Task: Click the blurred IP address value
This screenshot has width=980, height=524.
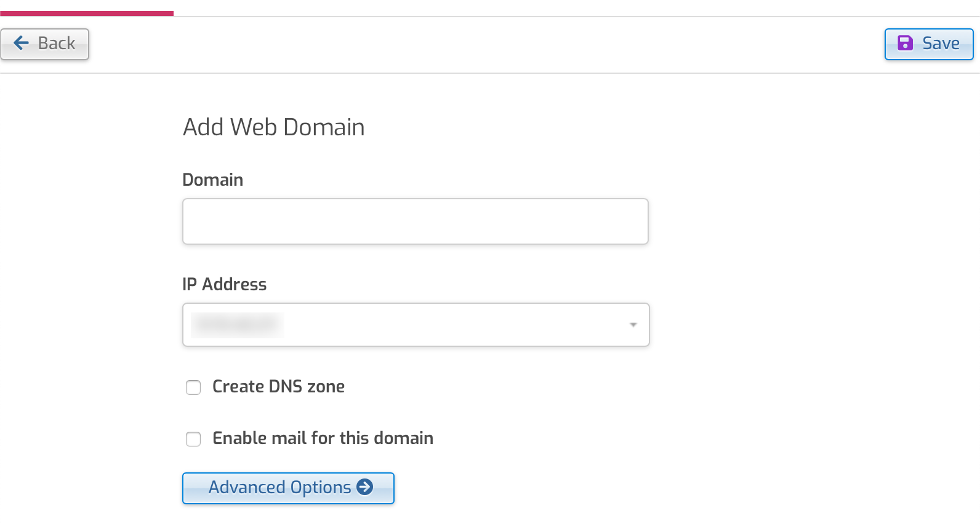Action: point(237,325)
